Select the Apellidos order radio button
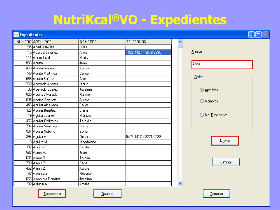Screen dimensions: 280x210 202,90
